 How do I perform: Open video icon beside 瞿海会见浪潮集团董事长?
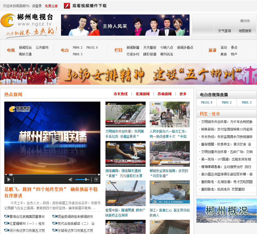pos(6,216)
